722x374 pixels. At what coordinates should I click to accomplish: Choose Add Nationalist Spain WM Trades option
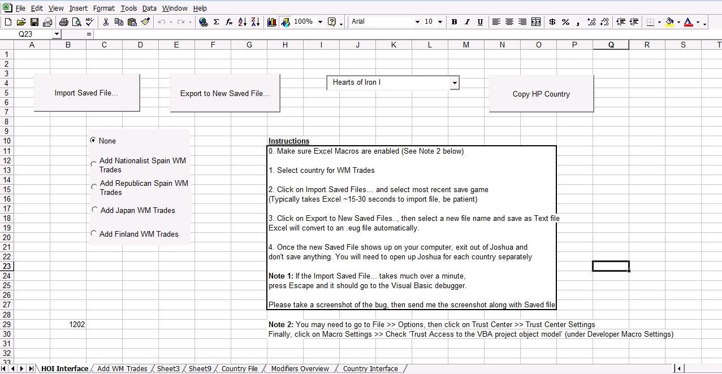click(94, 164)
